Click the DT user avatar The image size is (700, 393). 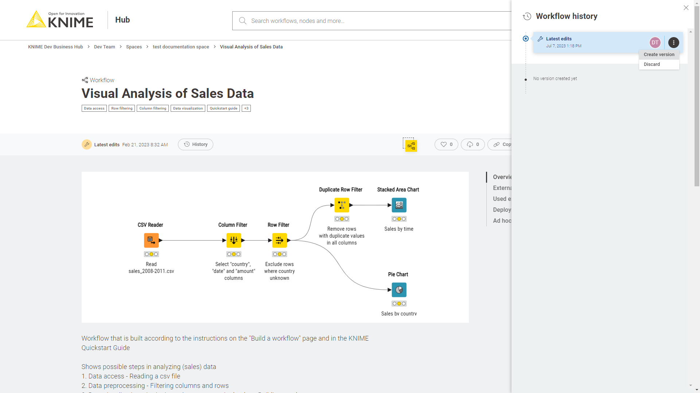[x=655, y=43]
